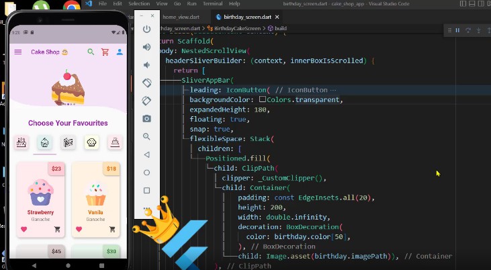
Task: Expand the folded IconButton ellipsis in code
Action: (x=333, y=90)
